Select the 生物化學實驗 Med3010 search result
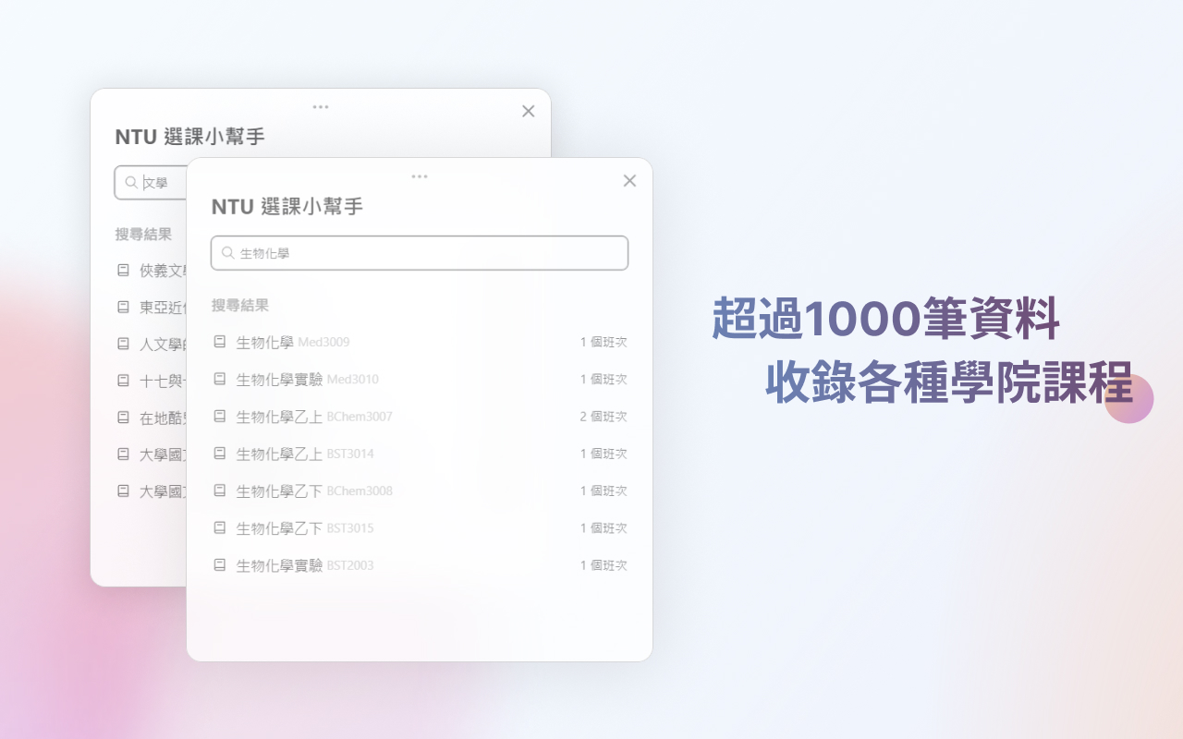Viewport: 1183px width, 739px height. tap(296, 379)
